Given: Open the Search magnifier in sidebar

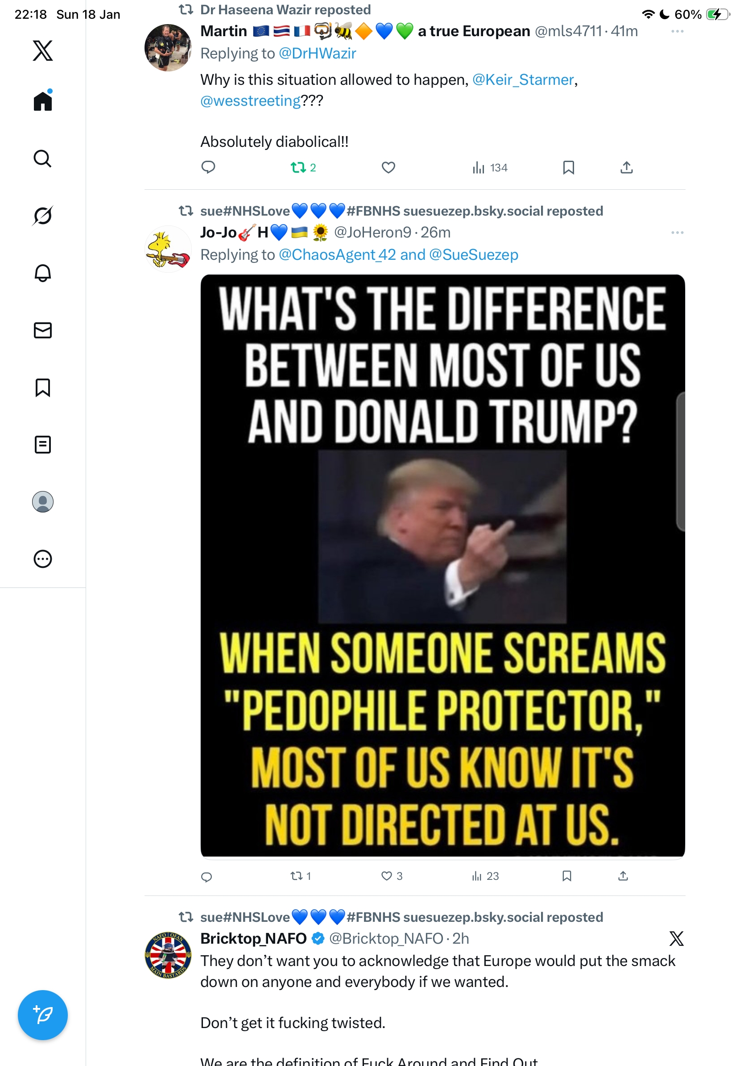Looking at the screenshot, I should point(43,159).
